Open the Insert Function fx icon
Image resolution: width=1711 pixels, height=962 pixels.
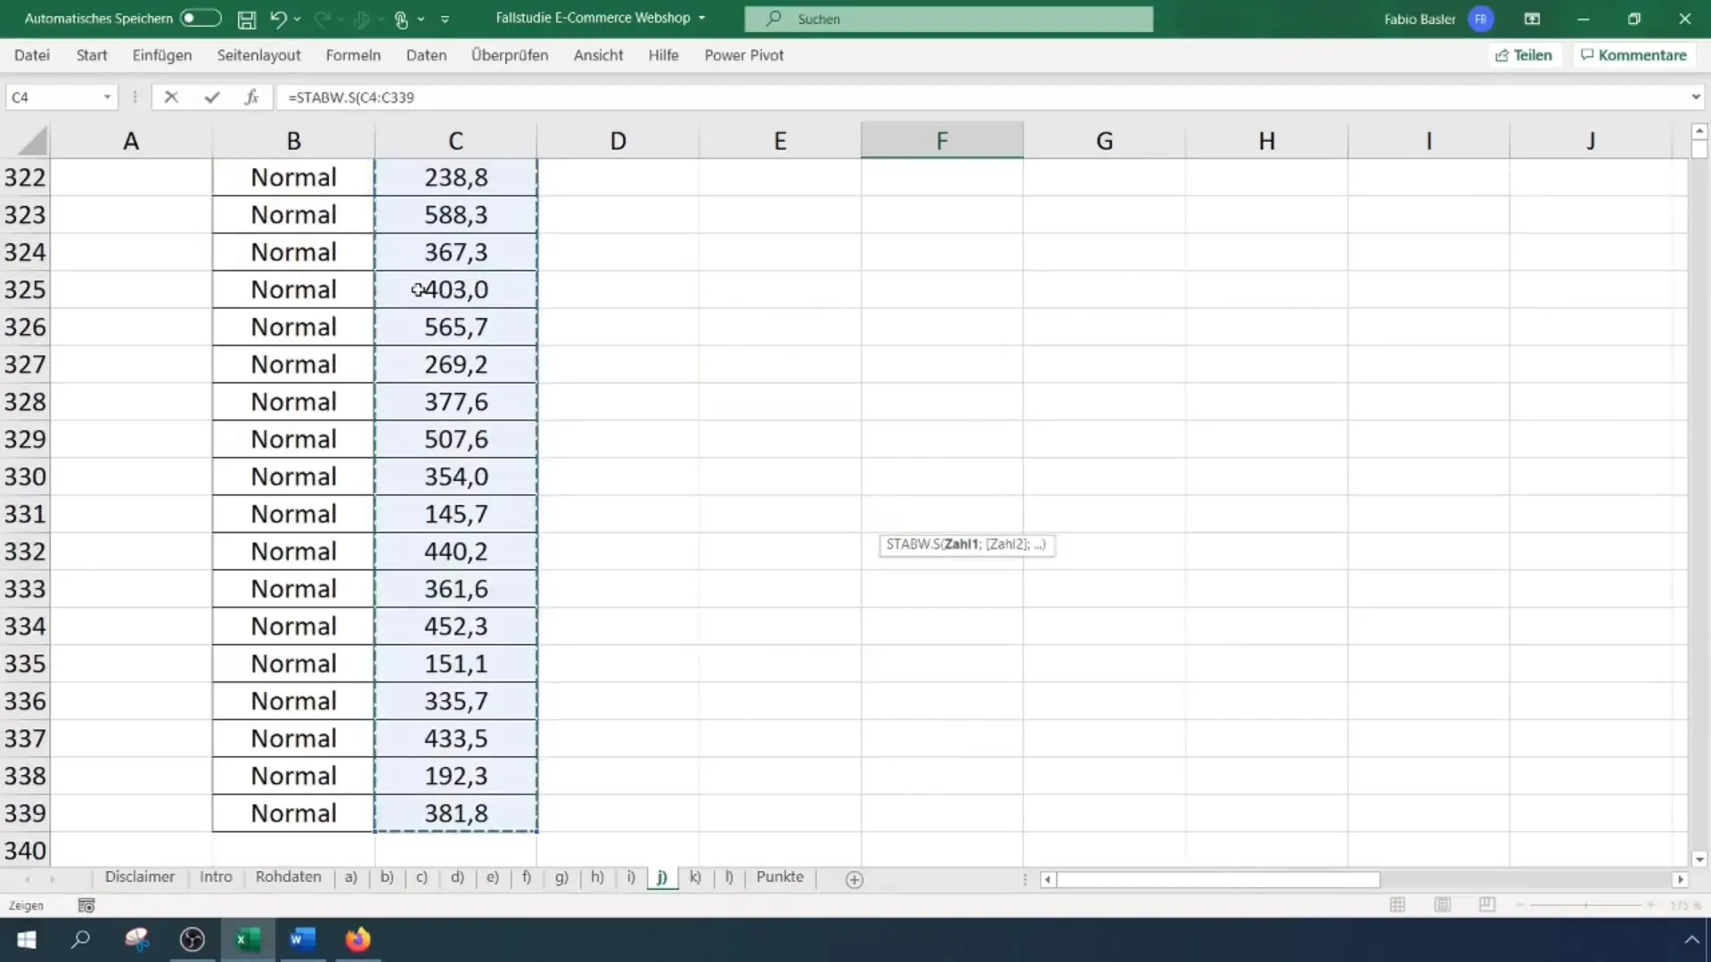tap(251, 97)
